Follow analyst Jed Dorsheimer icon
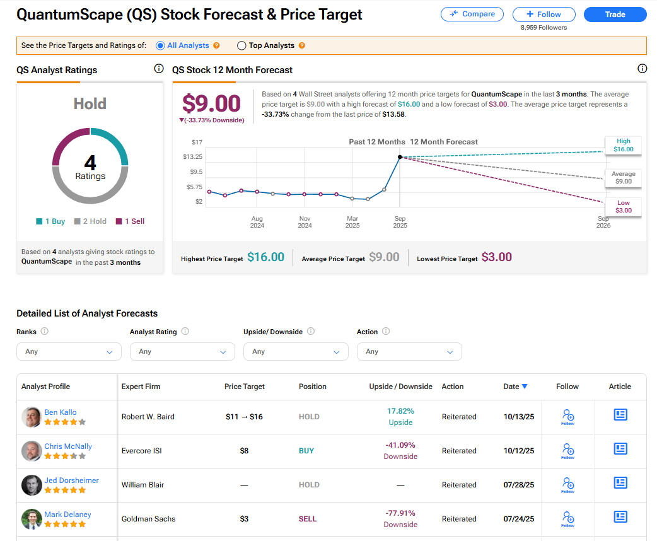The height and width of the screenshot is (541, 657). point(567,484)
